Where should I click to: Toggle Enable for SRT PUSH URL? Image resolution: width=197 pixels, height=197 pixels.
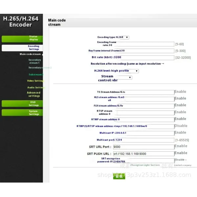point(181,153)
